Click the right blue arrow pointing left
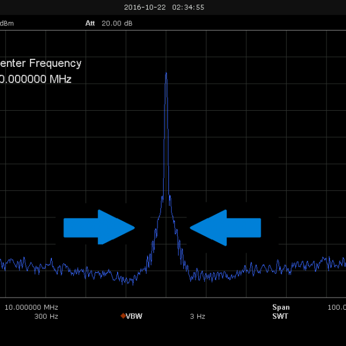346x346 pixels. pos(226,227)
